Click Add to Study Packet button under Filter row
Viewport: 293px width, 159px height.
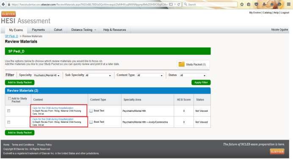pyautogui.click(x=19, y=82)
